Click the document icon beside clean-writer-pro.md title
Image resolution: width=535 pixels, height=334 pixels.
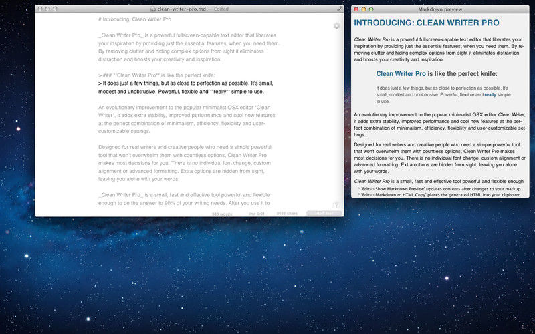[x=153, y=9]
